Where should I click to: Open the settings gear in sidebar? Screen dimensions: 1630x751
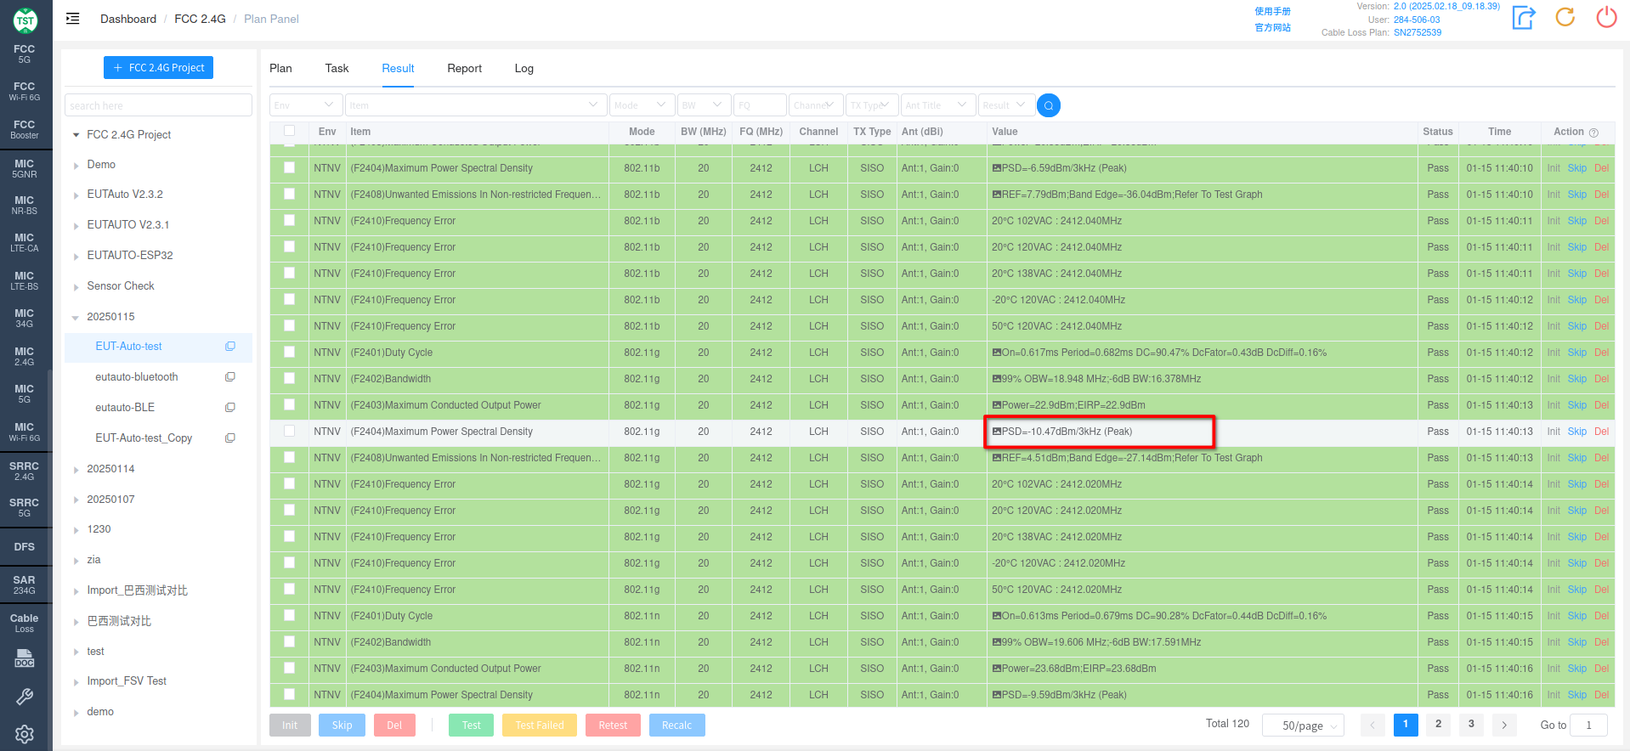[24, 734]
